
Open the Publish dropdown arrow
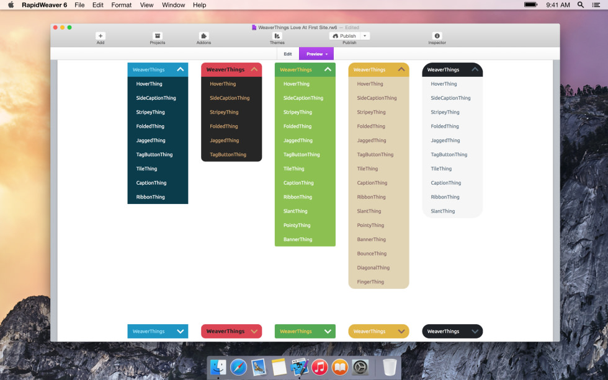click(365, 36)
